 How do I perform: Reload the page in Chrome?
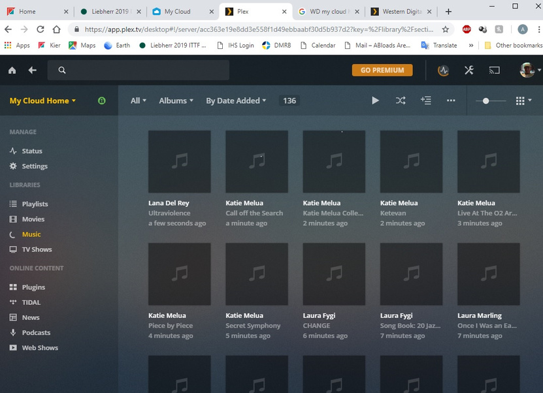tap(41, 29)
